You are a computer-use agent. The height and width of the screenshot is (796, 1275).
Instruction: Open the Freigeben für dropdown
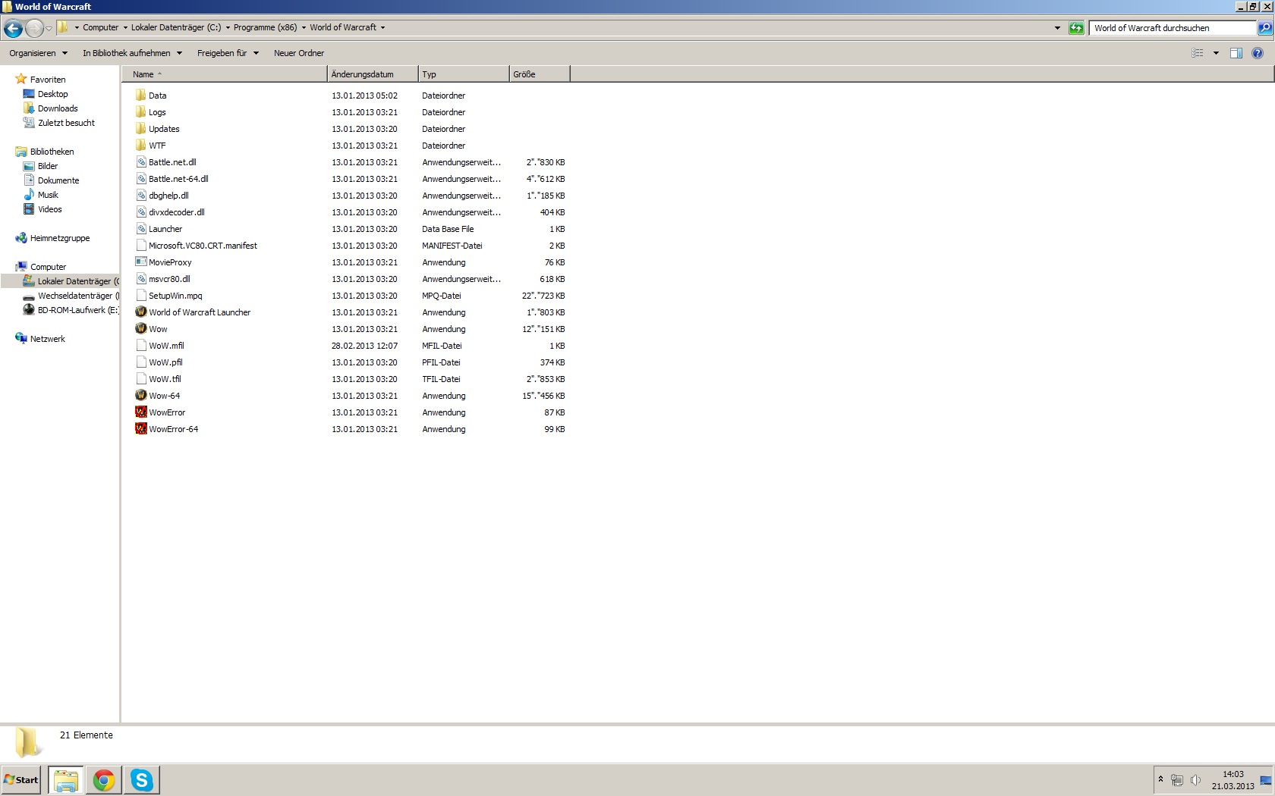(x=228, y=53)
